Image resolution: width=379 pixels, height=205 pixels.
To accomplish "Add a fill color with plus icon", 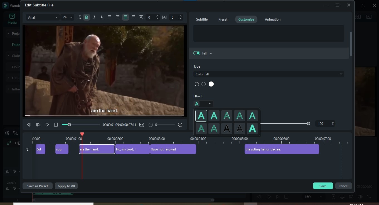I will click(x=197, y=84).
